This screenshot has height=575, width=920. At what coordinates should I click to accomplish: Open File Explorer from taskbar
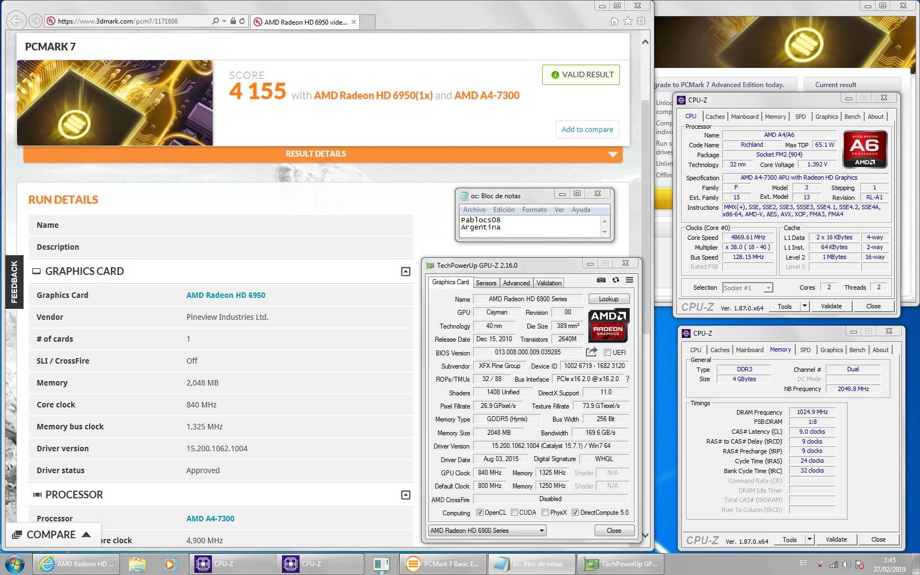137,563
